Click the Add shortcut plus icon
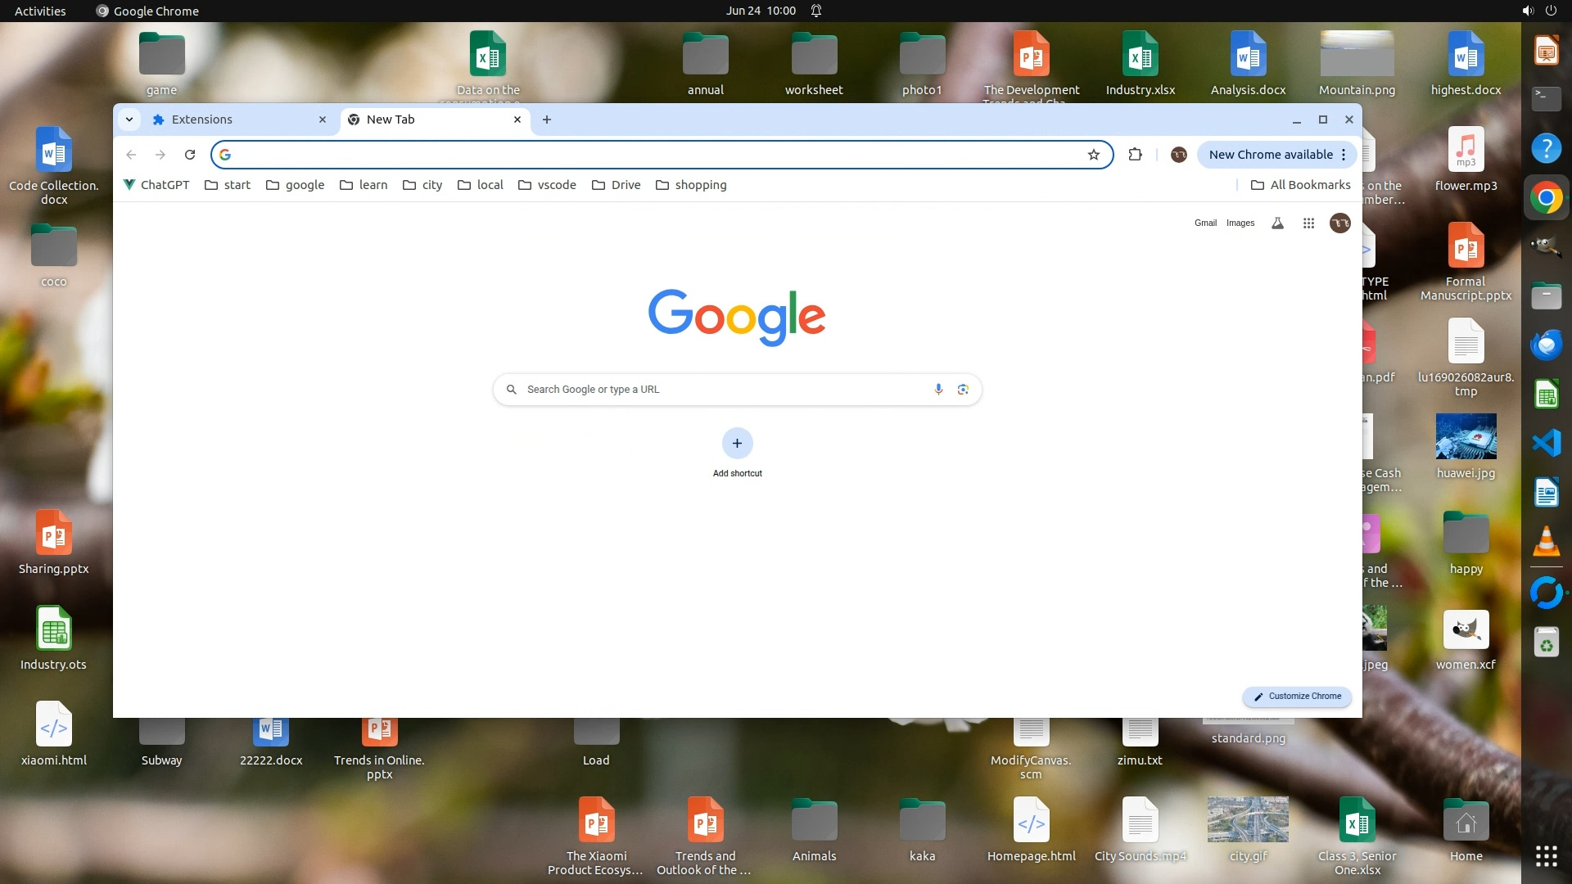The height and width of the screenshot is (884, 1572). pyautogui.click(x=737, y=444)
